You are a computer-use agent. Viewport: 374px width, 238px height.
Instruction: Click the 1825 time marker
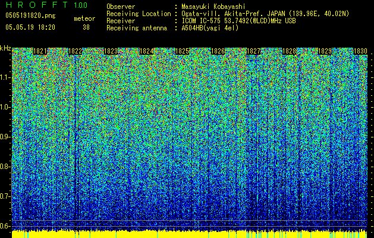click(182, 51)
